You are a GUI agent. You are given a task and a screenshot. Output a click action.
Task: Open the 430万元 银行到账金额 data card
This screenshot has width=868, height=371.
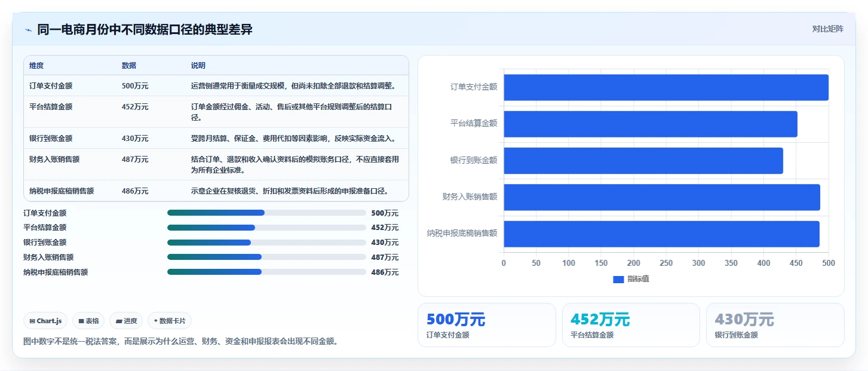tap(775, 325)
